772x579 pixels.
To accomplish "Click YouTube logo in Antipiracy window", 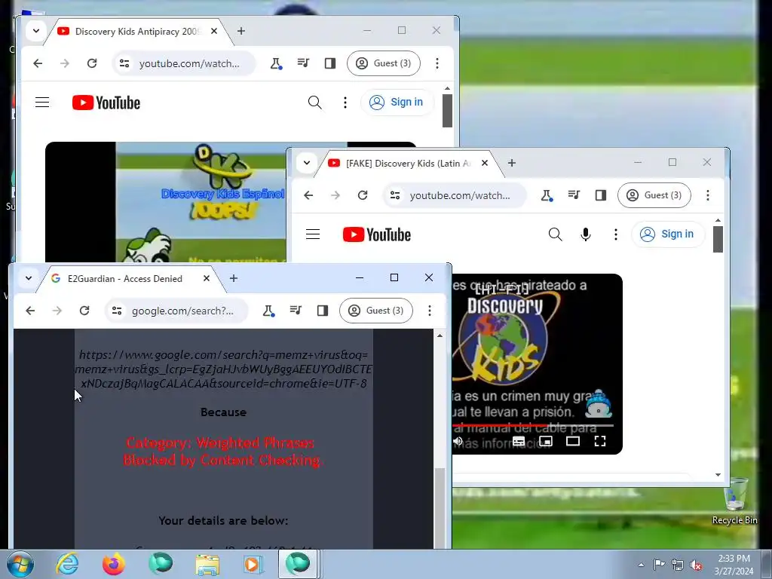I will [x=106, y=103].
